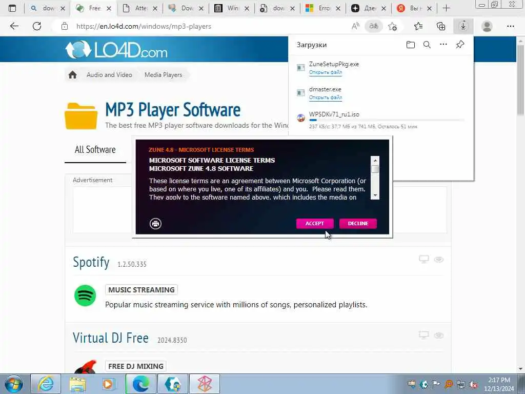Select the All Software tab
Viewport: 525px width, 394px height.
pos(95,150)
